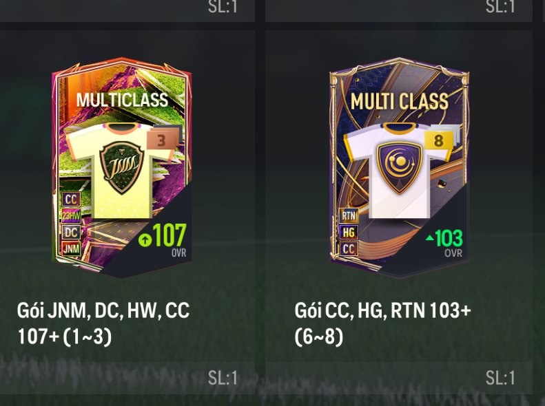
Task: Click the 103 OVR rating
Action: [449, 242]
